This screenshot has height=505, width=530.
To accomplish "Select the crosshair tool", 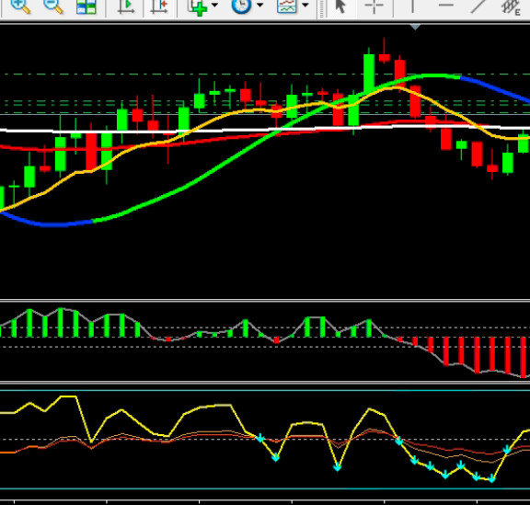I will click(x=374, y=6).
